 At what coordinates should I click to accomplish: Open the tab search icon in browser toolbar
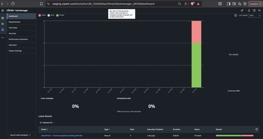[x=220, y=4]
